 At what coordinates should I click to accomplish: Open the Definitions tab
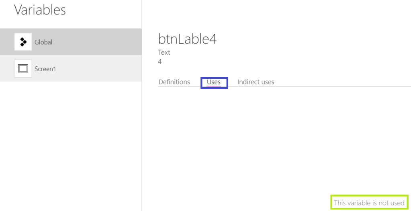pos(174,82)
